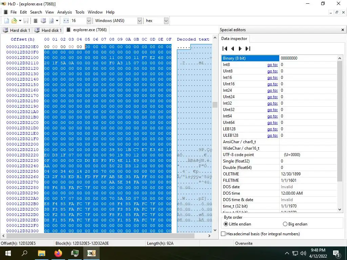This screenshot has width=347, height=260.
Task: Open the hex offset base dropdown
Action: point(166,21)
